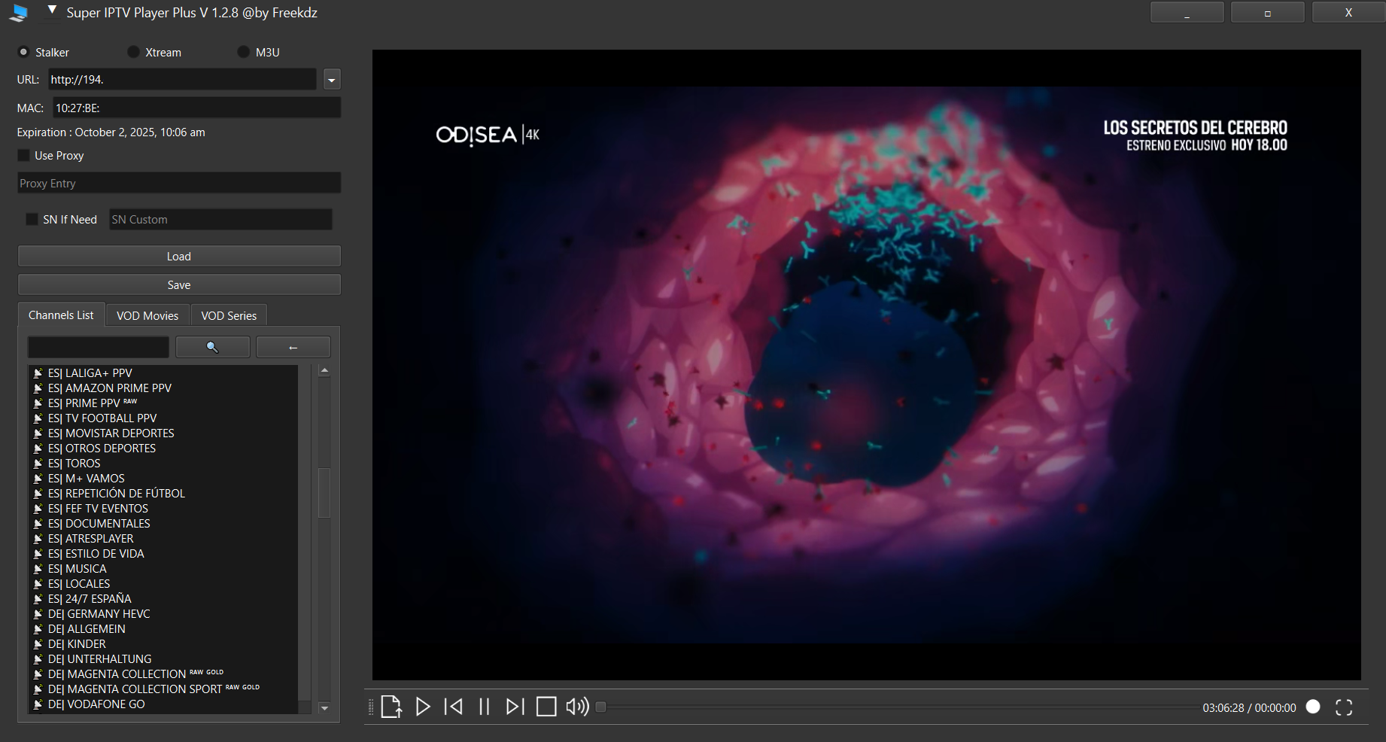Select ES| M+ VAMOS category
Image resolution: width=1386 pixels, height=742 pixels.
[x=163, y=478]
